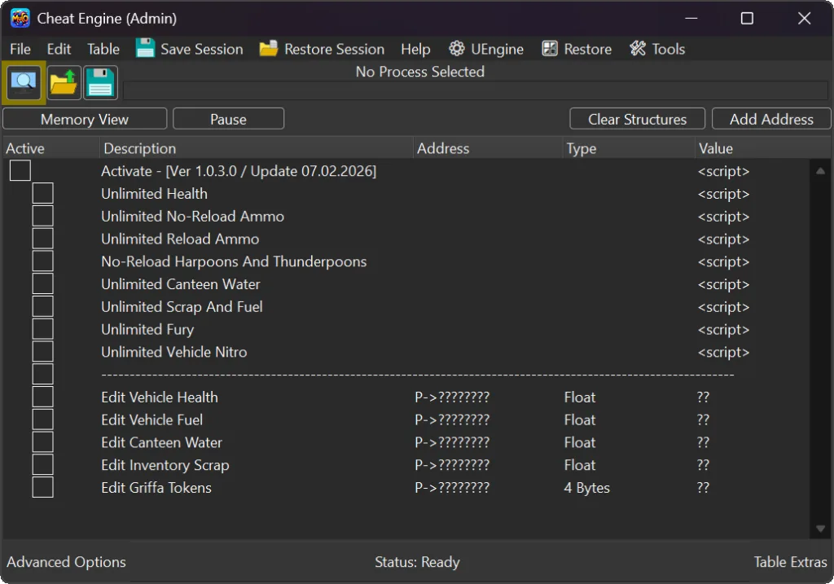Maximize the Cheat Engine window
Image resolution: width=834 pixels, height=584 pixels.
pos(747,19)
